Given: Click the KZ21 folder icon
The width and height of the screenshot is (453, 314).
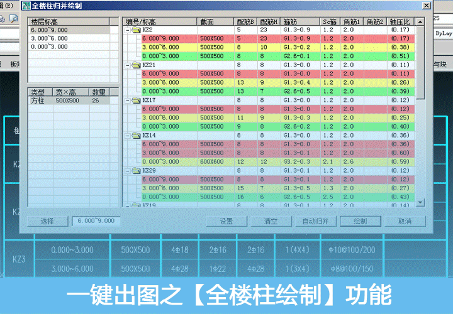Looking at the screenshot, I should click(x=136, y=65).
